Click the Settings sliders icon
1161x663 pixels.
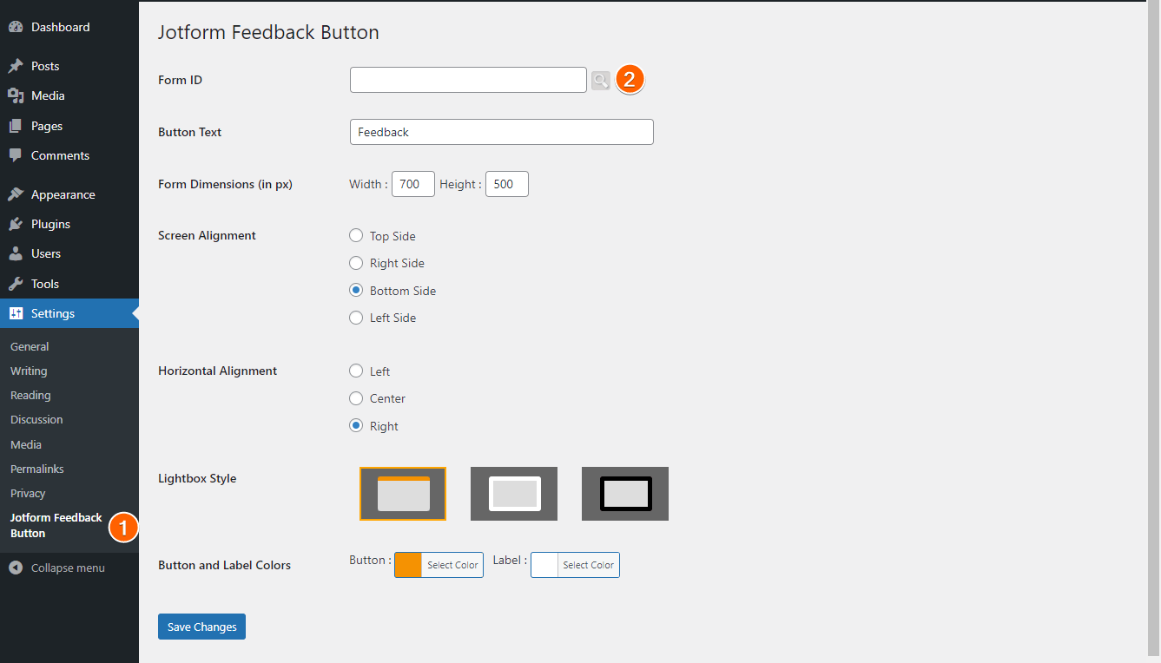click(16, 313)
